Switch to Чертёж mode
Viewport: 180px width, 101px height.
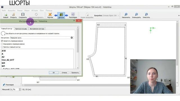point(50,16)
